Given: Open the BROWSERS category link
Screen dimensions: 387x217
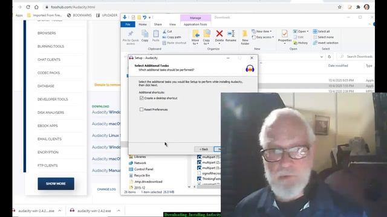Looking at the screenshot, I should click(47, 33).
